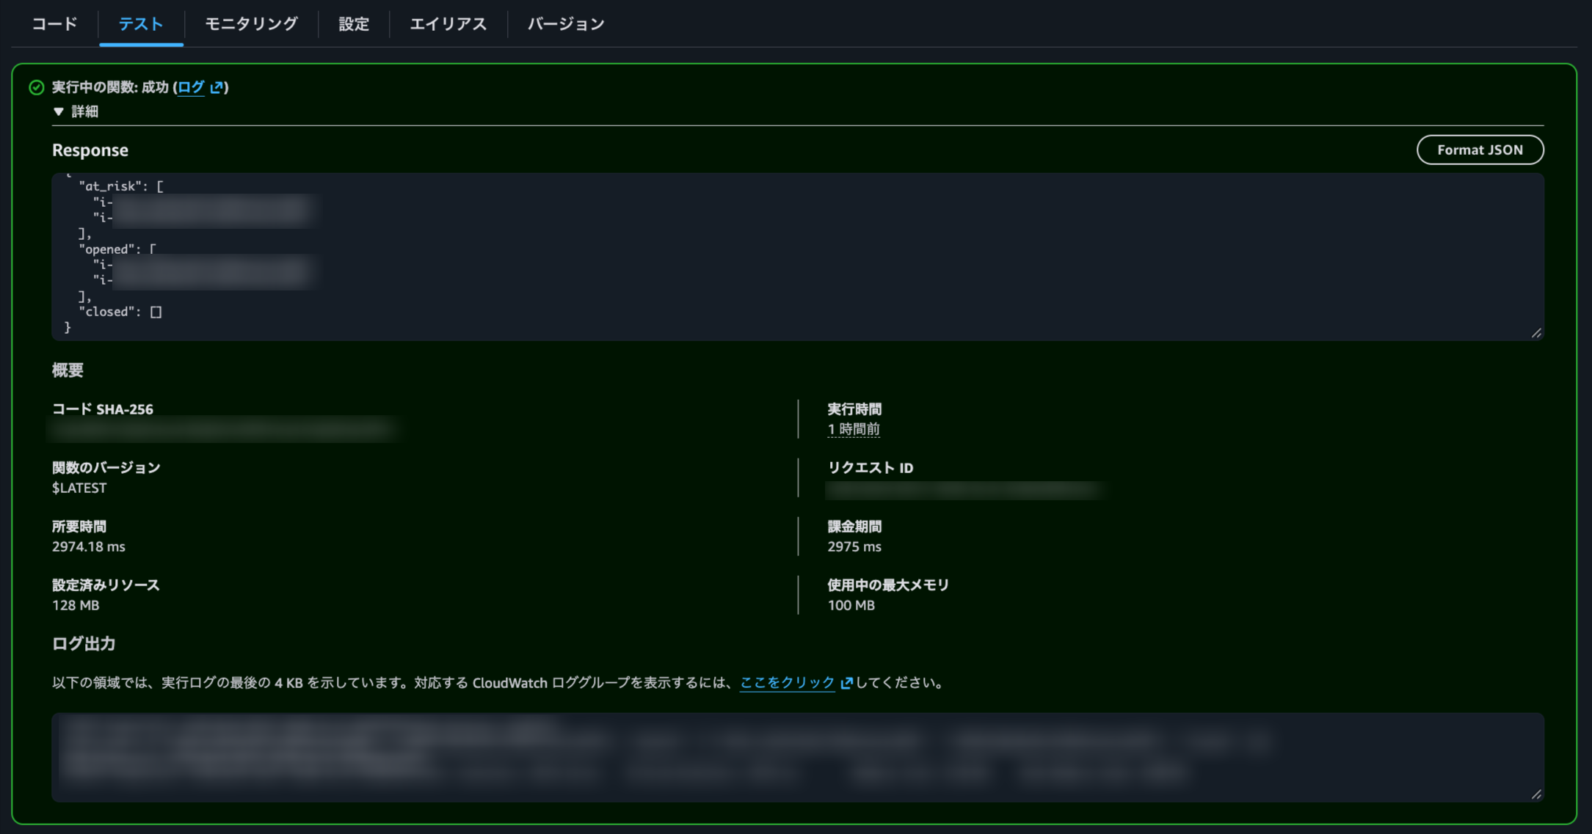Open the ログ link in success banner
The width and height of the screenshot is (1592, 834).
[x=192, y=87]
